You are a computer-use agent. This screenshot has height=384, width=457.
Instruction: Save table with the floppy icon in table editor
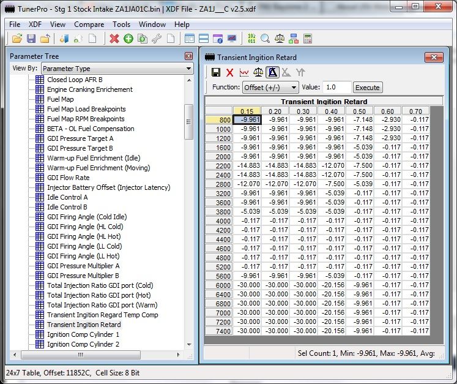coord(216,72)
